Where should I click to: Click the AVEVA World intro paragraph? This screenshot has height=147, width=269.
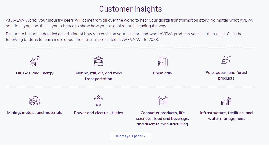[129, 23]
